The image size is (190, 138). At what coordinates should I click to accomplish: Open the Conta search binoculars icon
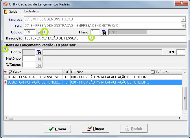pos(39,52)
